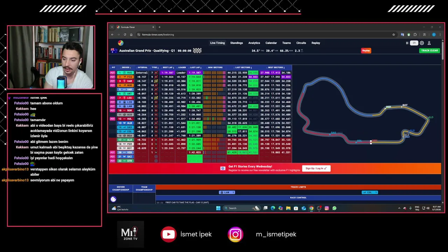Image resolution: width=448 pixels, height=252 pixels.
Task: Click the Chrome profile avatar icon
Action: 434,35
